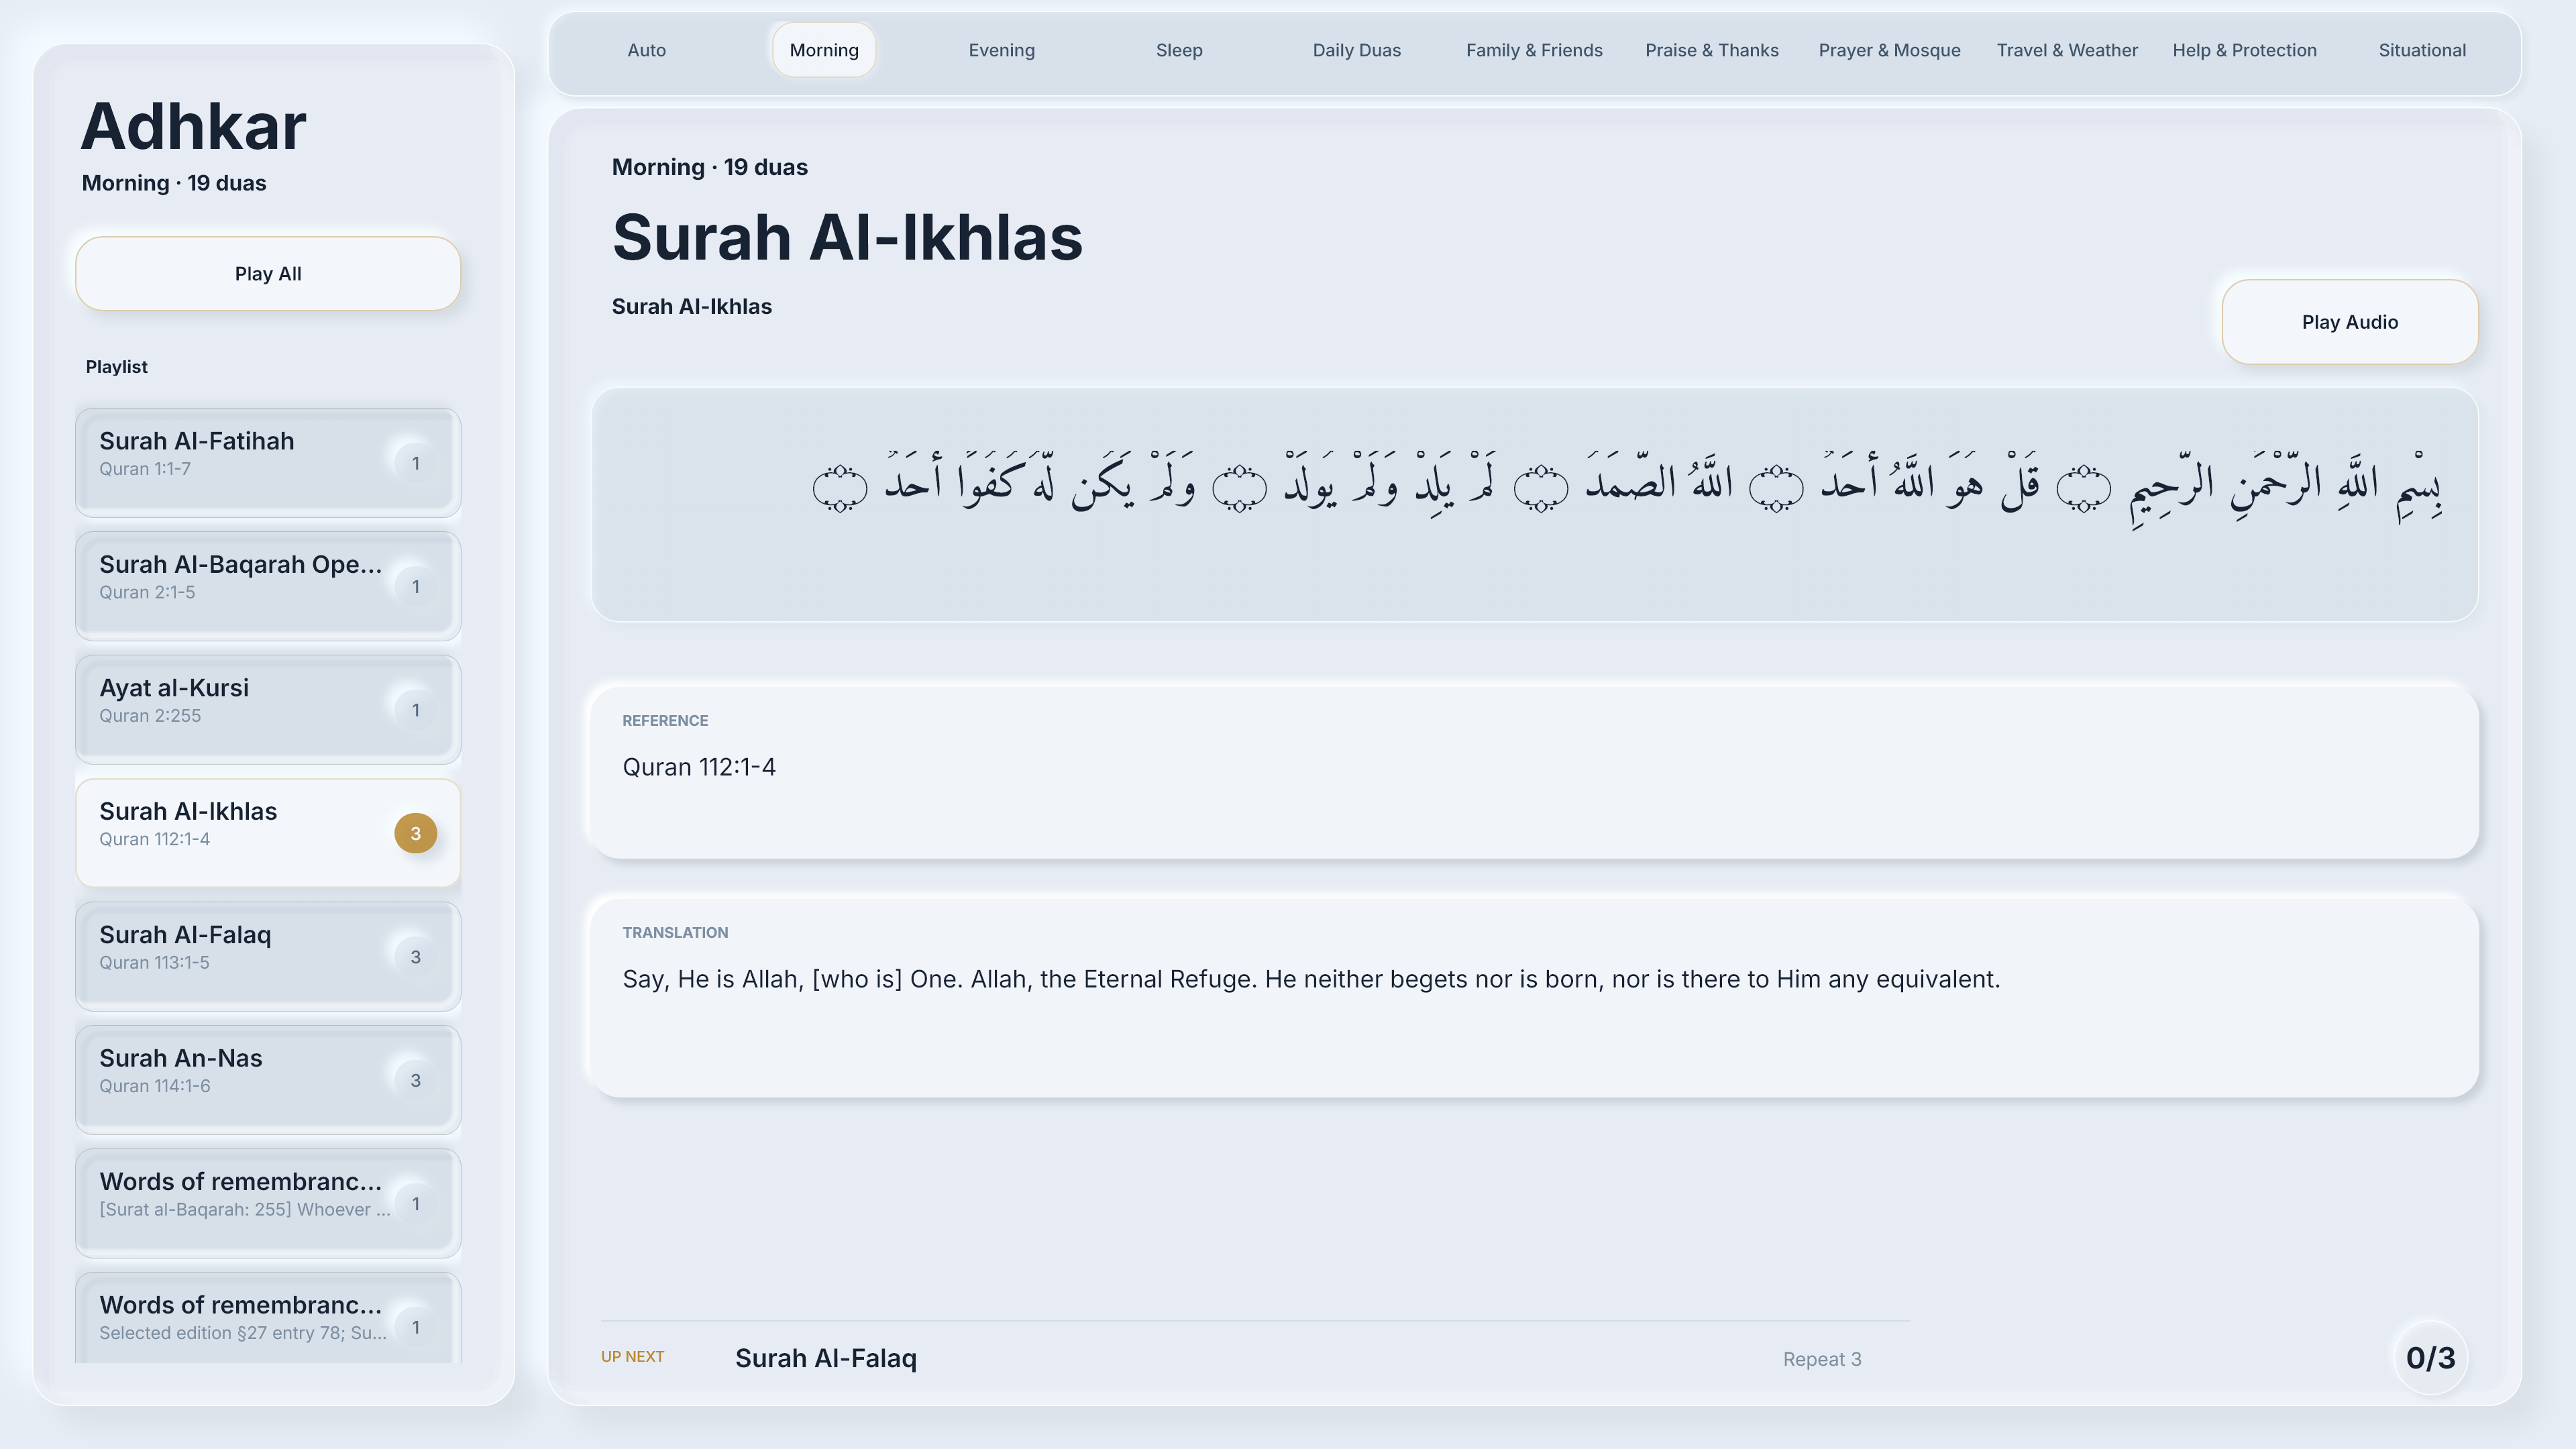Click the Surah Al-Ikhlas main heading
Screen dimensions: 2576x1449
[x=847, y=238]
